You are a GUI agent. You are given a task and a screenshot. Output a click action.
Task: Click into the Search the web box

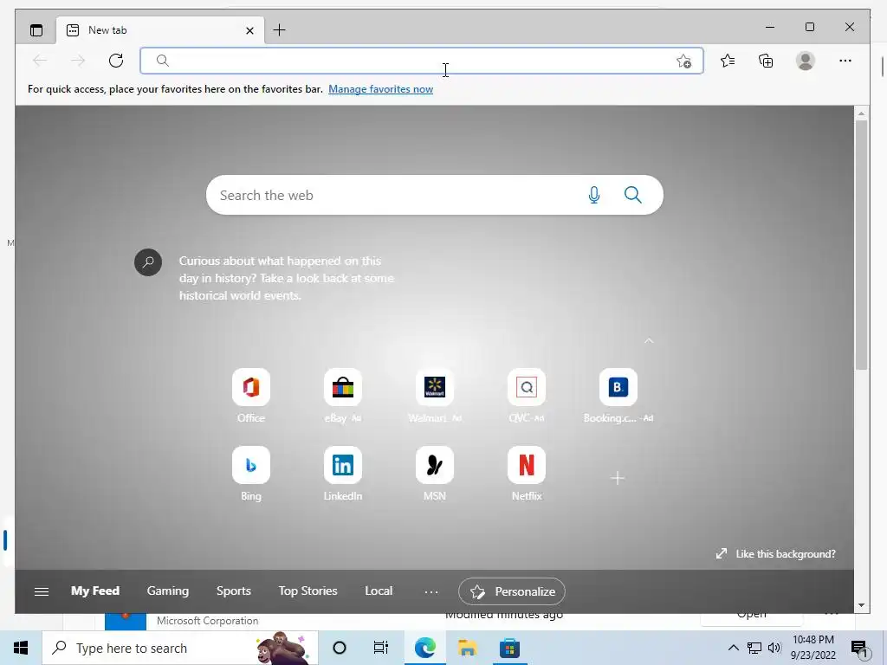tap(435, 195)
